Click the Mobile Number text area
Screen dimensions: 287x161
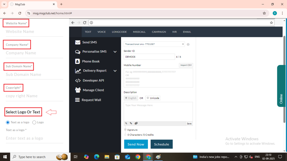click(158, 78)
